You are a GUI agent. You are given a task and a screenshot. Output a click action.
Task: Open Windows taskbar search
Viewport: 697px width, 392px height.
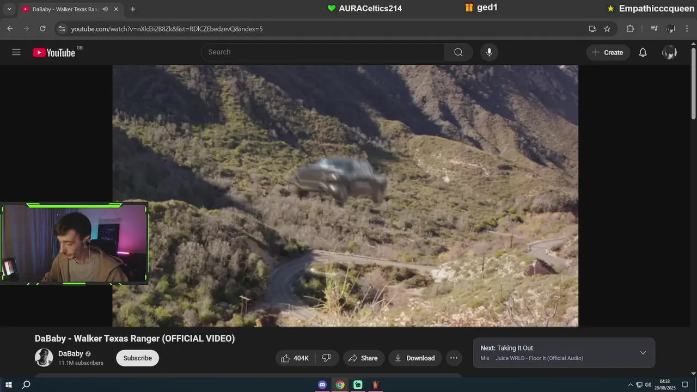coord(26,385)
